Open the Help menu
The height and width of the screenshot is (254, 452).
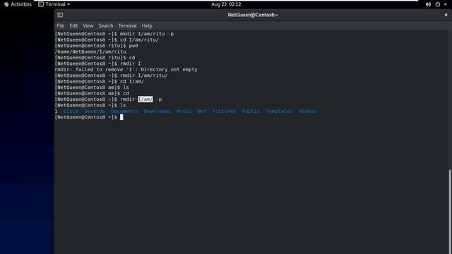tap(147, 25)
